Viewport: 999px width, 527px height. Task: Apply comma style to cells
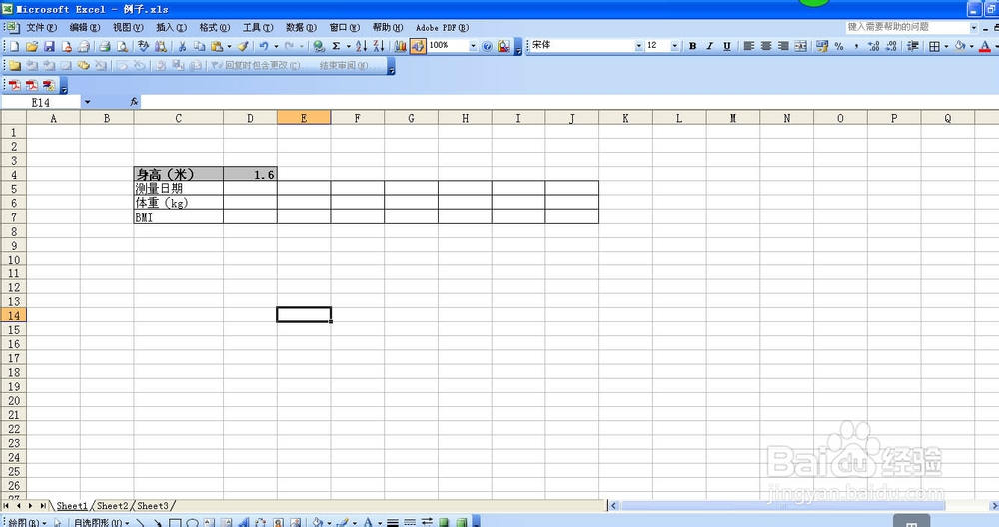856,46
